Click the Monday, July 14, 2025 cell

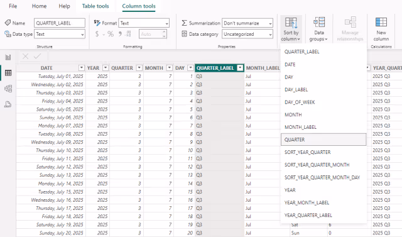tap(52, 184)
